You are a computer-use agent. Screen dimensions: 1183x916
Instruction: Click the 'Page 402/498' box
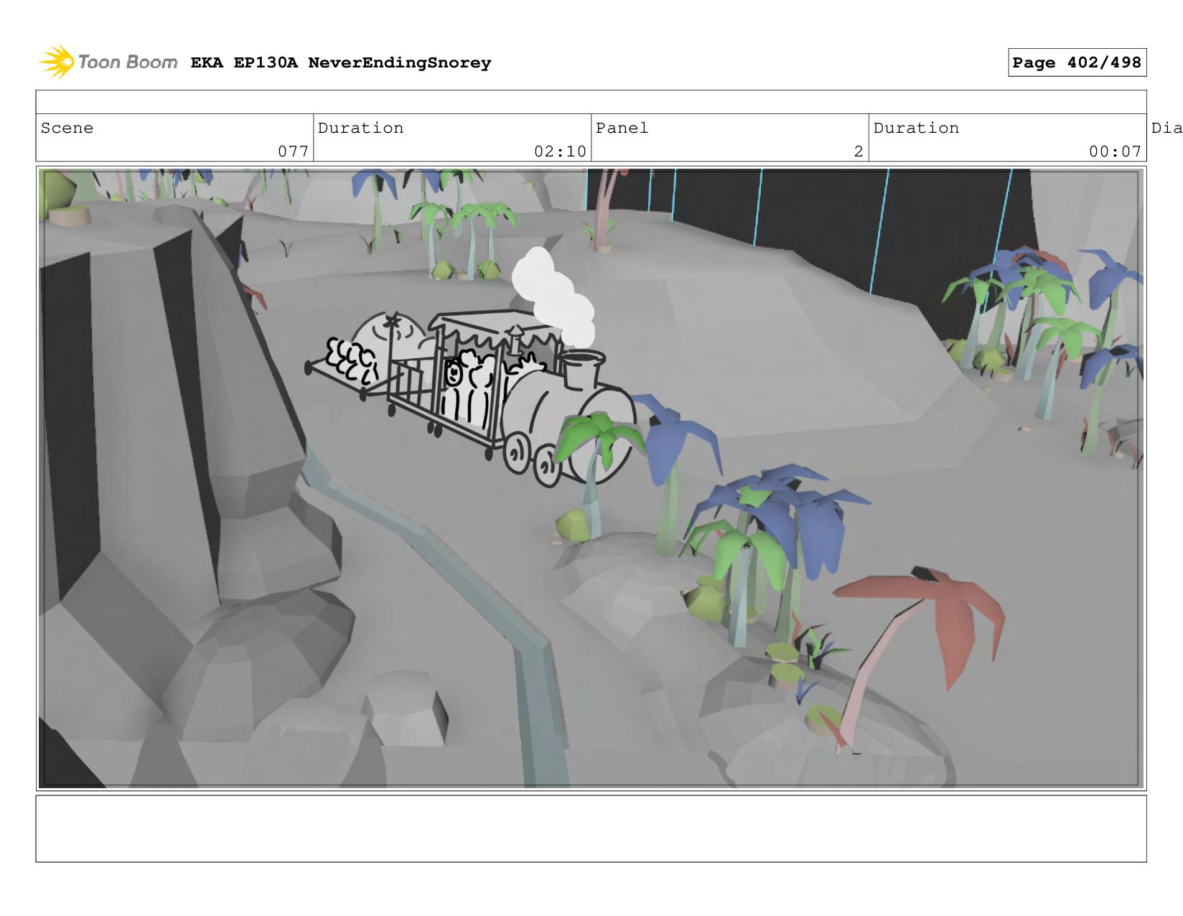pyautogui.click(x=1077, y=62)
